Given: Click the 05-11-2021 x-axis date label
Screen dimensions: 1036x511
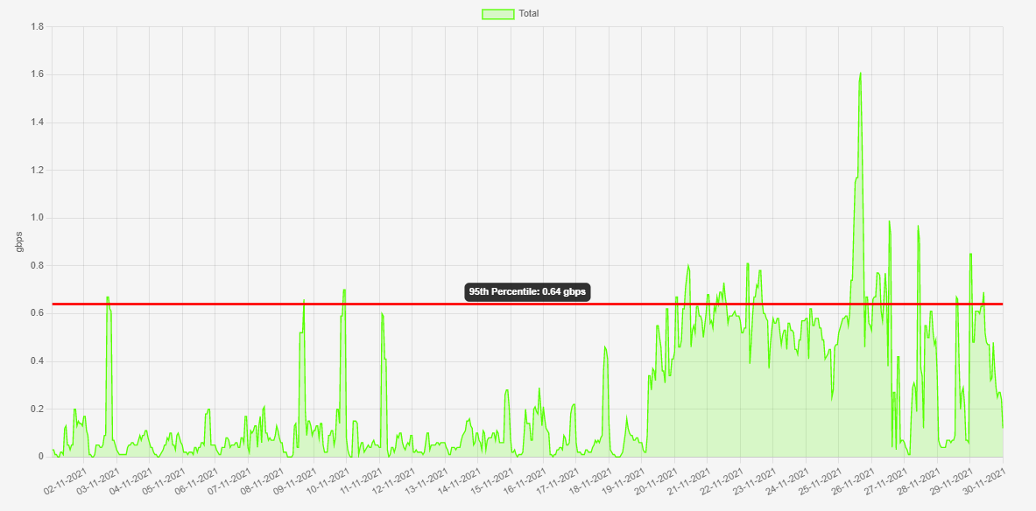Looking at the screenshot, I should [166, 479].
